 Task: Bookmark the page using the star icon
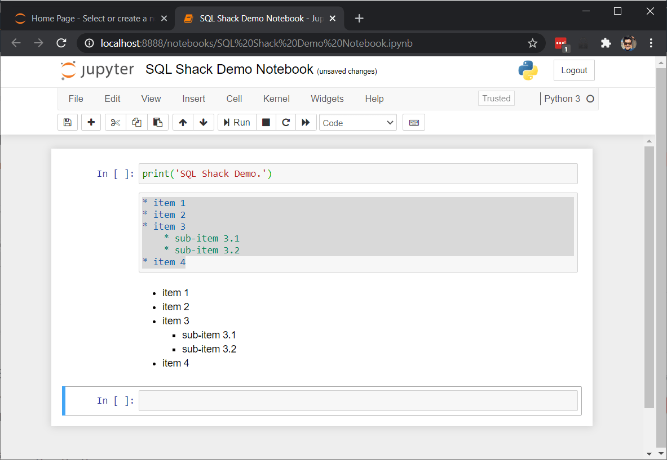pos(532,43)
